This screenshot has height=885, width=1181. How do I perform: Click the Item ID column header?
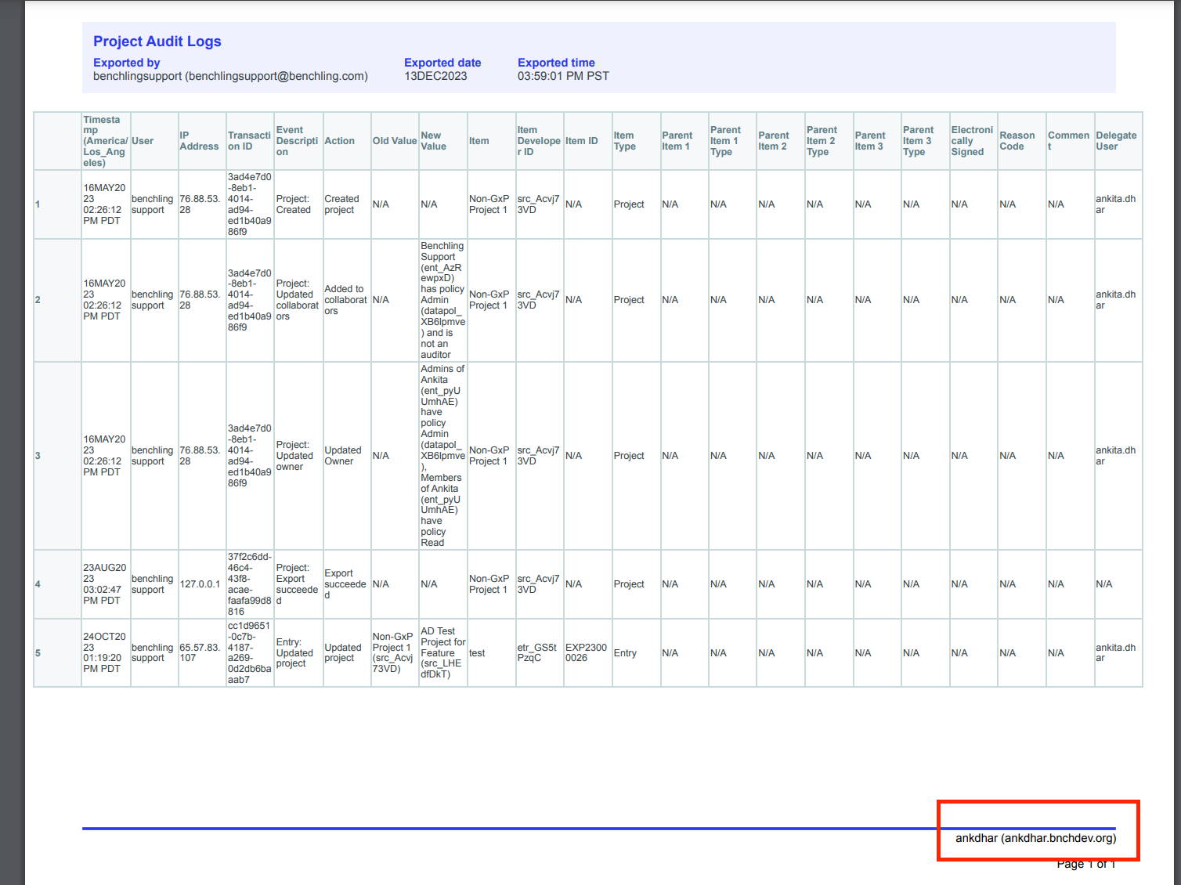[587, 141]
